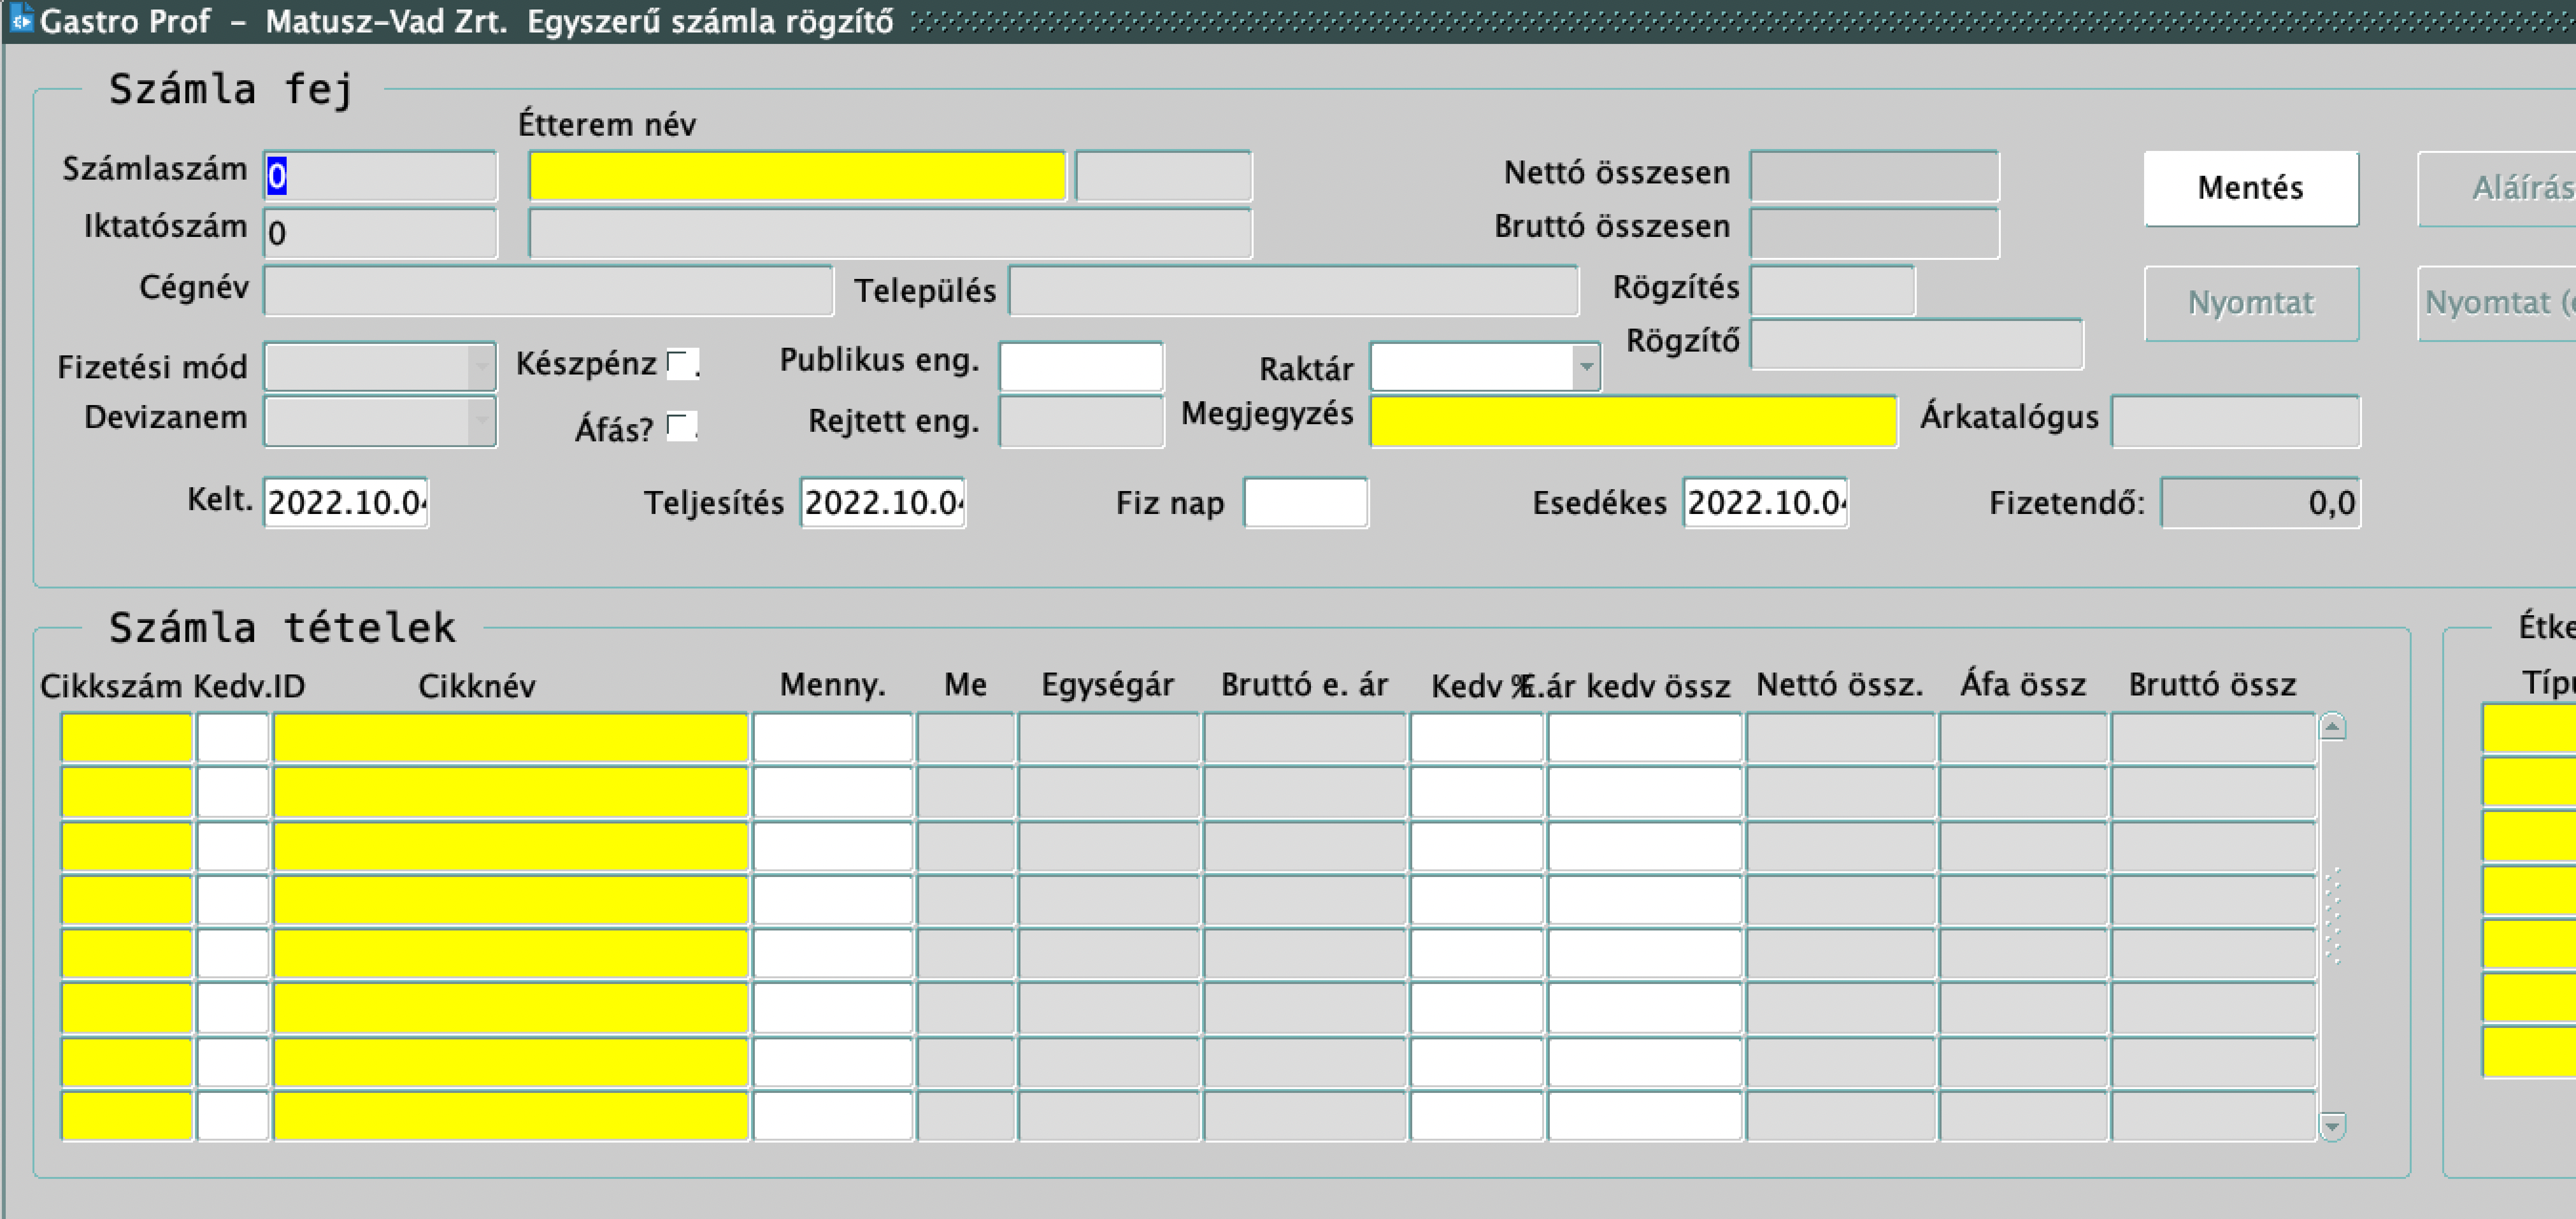Click the Rögzítés field
This screenshot has width=2576, height=1219.
1832,290
